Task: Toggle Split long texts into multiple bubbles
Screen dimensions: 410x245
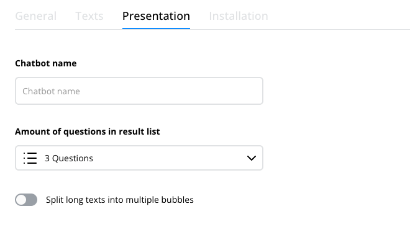Action: (26, 200)
